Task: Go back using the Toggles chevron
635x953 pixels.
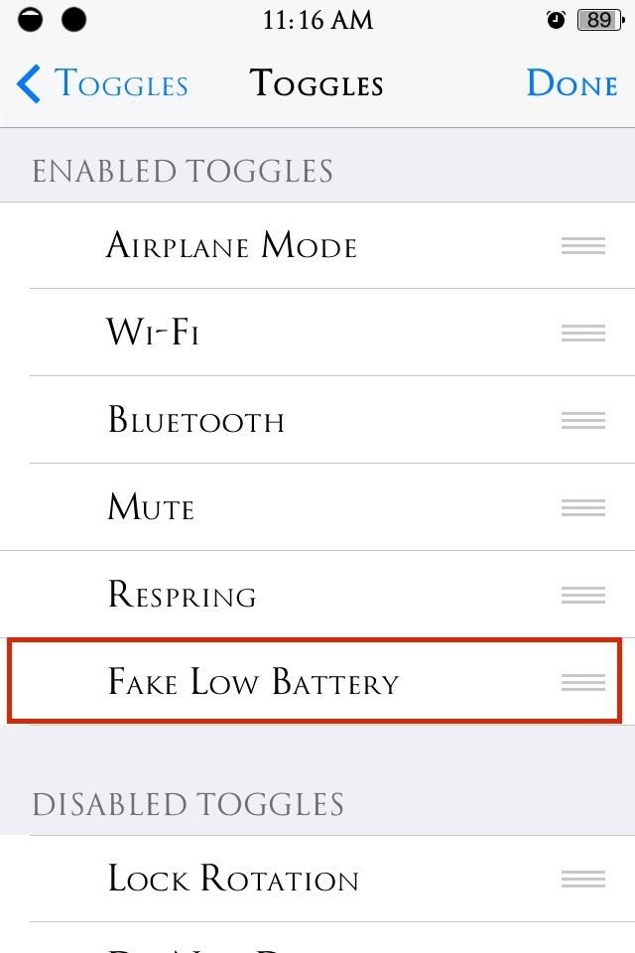Action: [x=30, y=84]
